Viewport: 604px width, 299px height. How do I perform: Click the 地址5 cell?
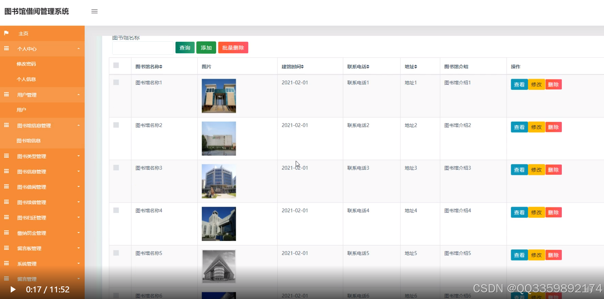(x=411, y=253)
